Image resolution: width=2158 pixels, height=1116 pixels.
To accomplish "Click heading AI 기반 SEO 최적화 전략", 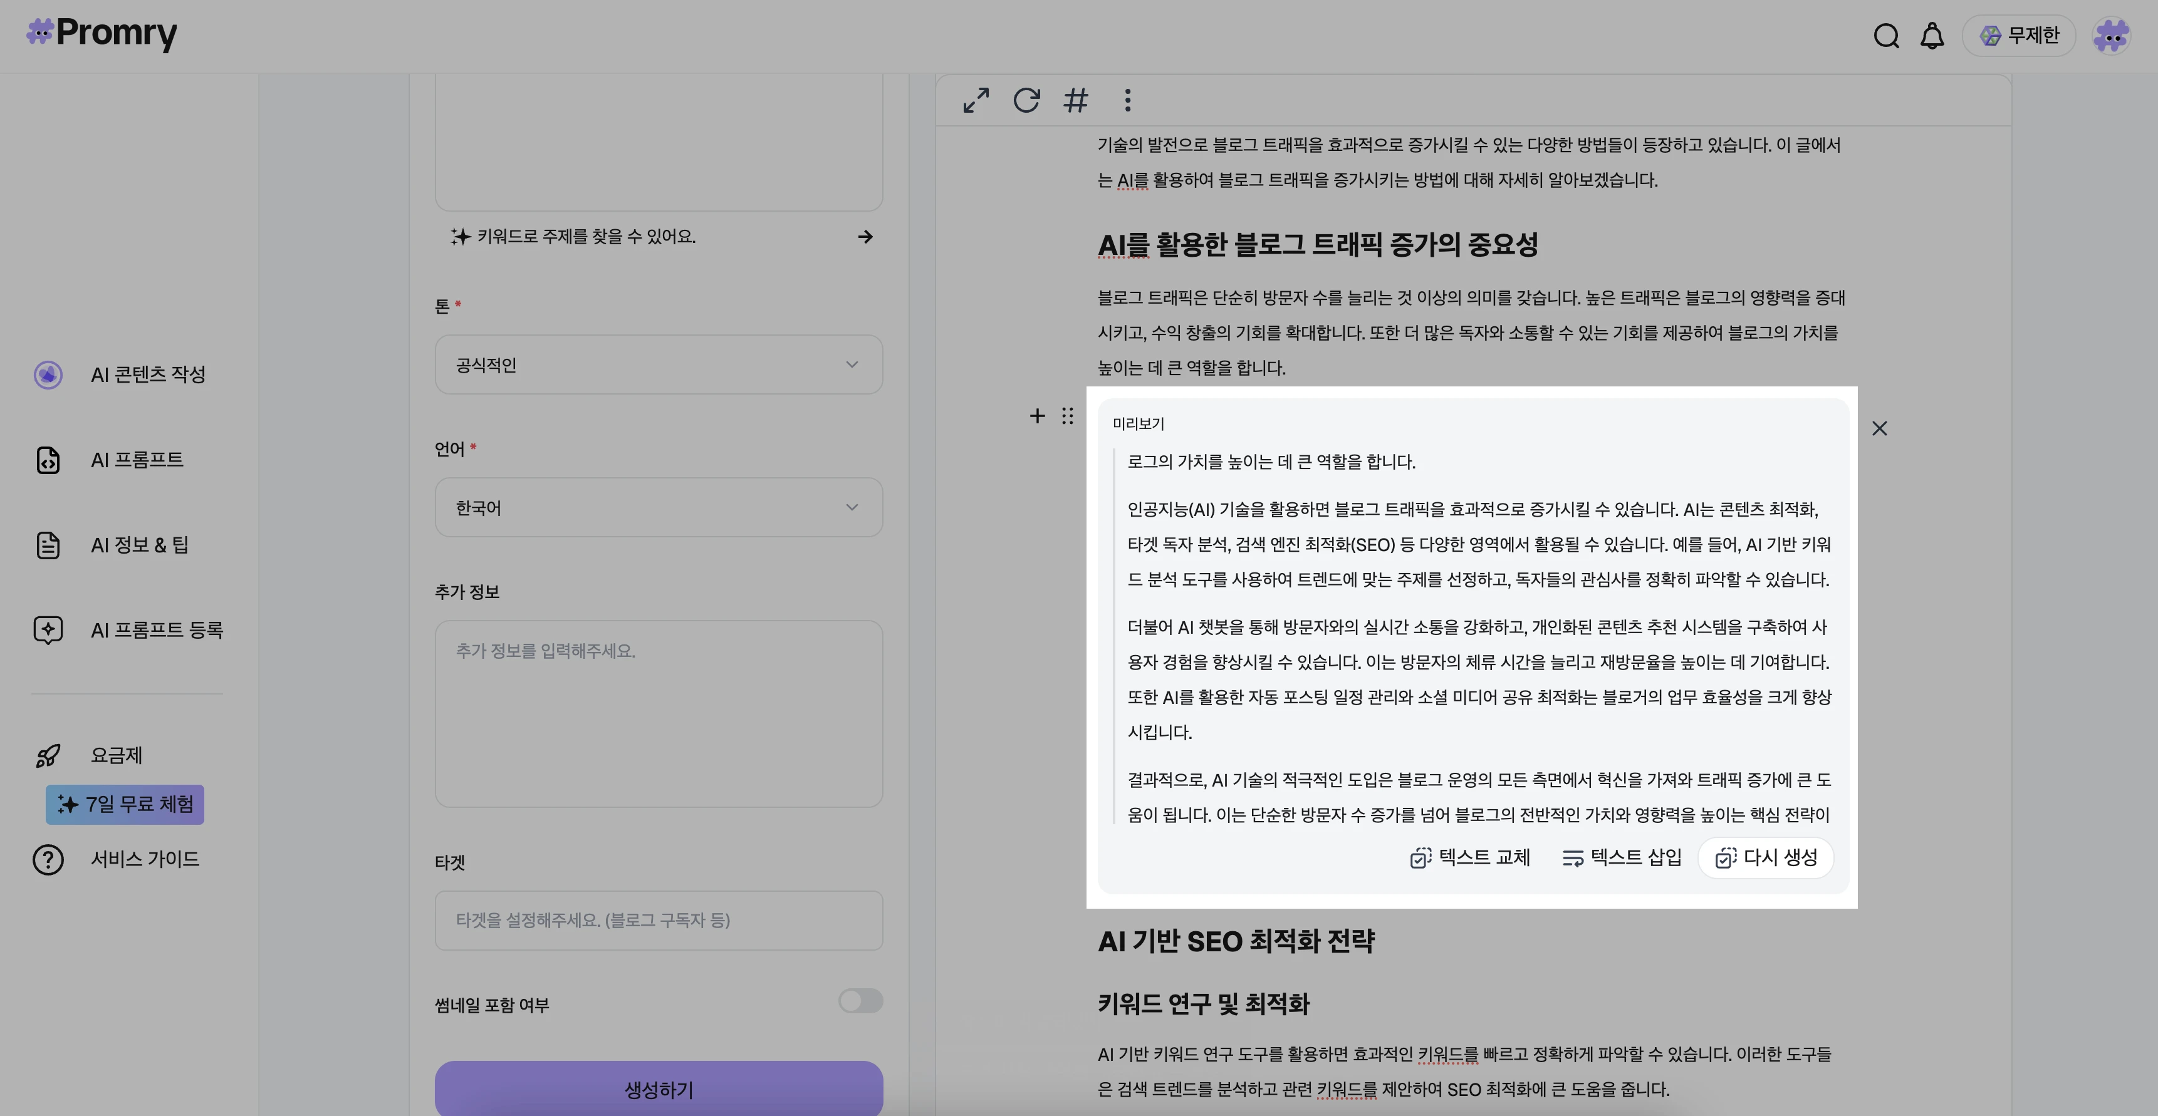I will [1236, 941].
